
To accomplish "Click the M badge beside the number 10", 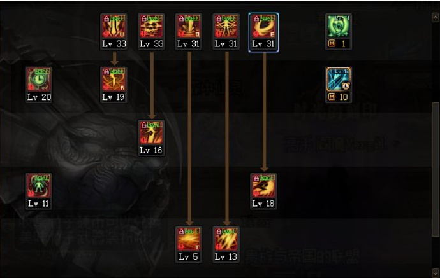I will [x=332, y=97].
